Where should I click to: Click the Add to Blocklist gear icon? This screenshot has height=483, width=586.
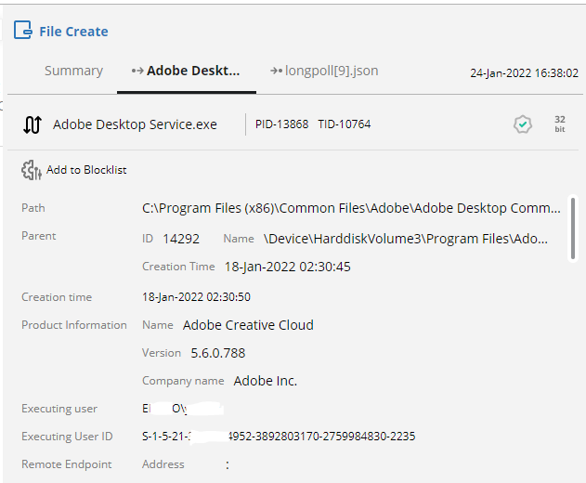(x=31, y=170)
